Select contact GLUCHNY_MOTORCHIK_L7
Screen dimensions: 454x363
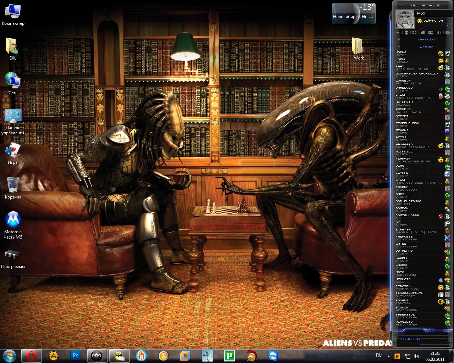[x=423, y=75]
